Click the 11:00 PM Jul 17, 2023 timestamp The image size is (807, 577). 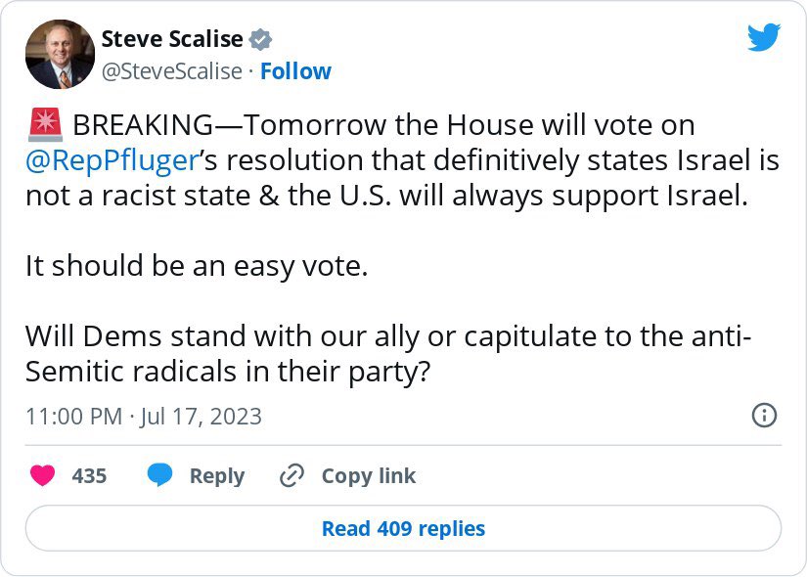[x=144, y=416]
